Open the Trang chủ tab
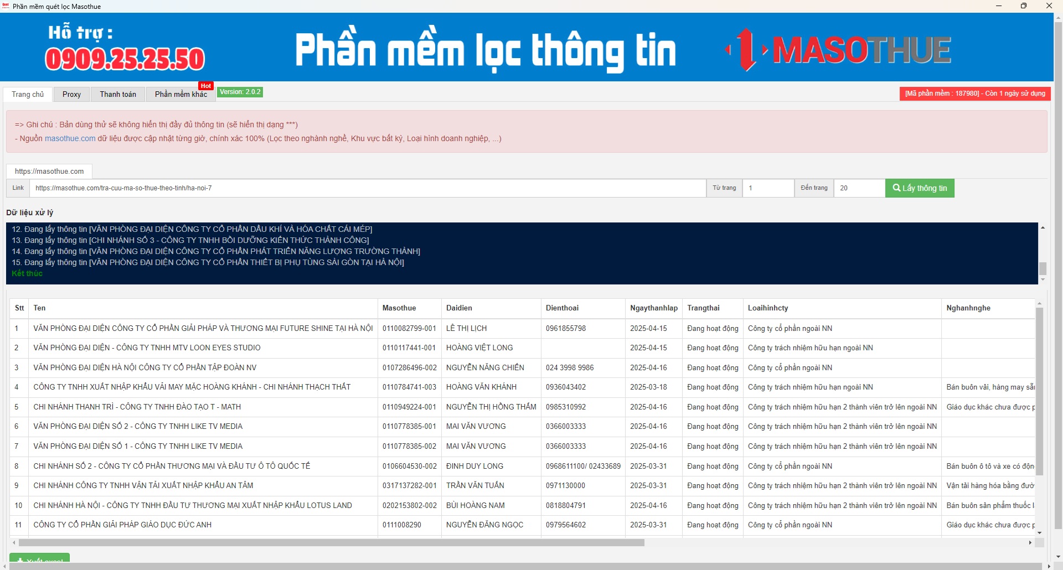This screenshot has height=570, width=1063. tap(28, 95)
